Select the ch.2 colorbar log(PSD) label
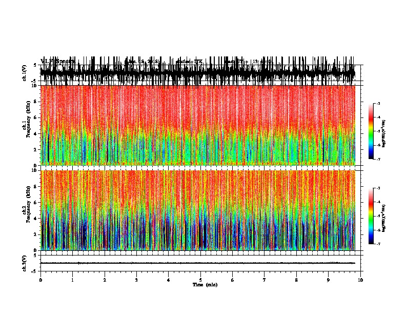 click(x=384, y=218)
